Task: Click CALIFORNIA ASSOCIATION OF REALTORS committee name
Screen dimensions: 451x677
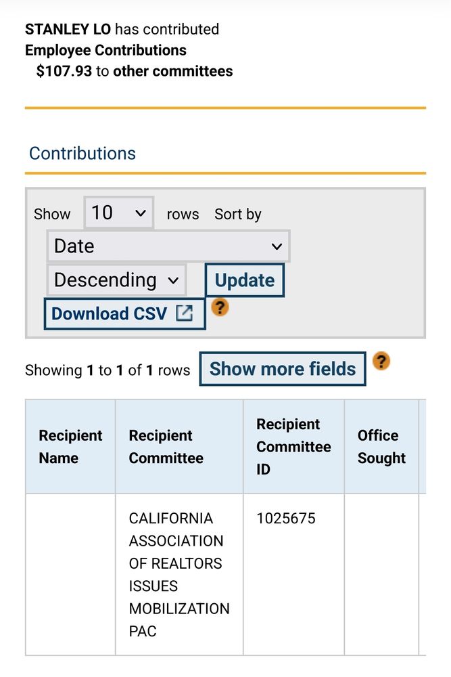Action: coord(177,574)
